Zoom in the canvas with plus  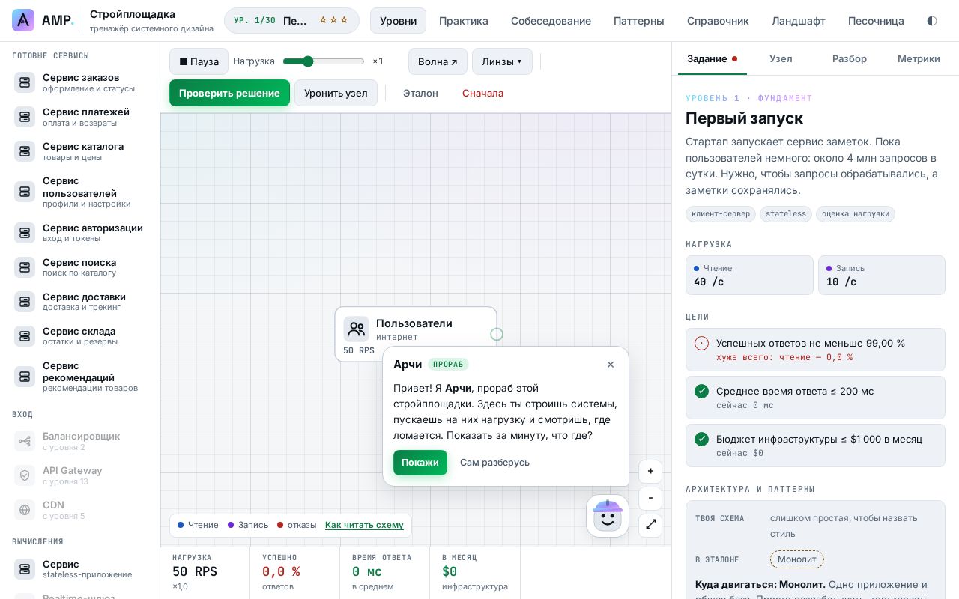click(650, 471)
